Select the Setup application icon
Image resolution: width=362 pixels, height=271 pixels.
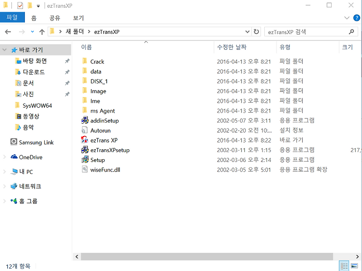[x=85, y=160]
